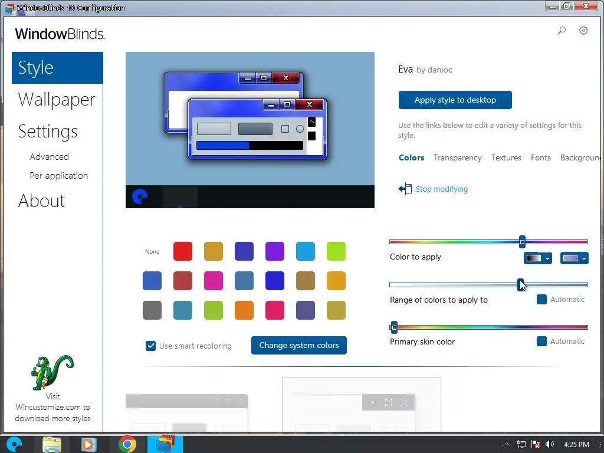Launch the media player taskbar icon
Image resolution: width=604 pixels, height=453 pixels.
(x=88, y=445)
